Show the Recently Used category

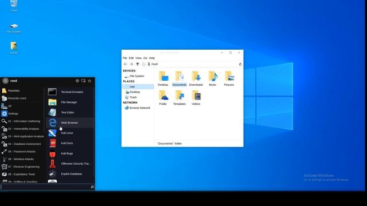point(22,98)
